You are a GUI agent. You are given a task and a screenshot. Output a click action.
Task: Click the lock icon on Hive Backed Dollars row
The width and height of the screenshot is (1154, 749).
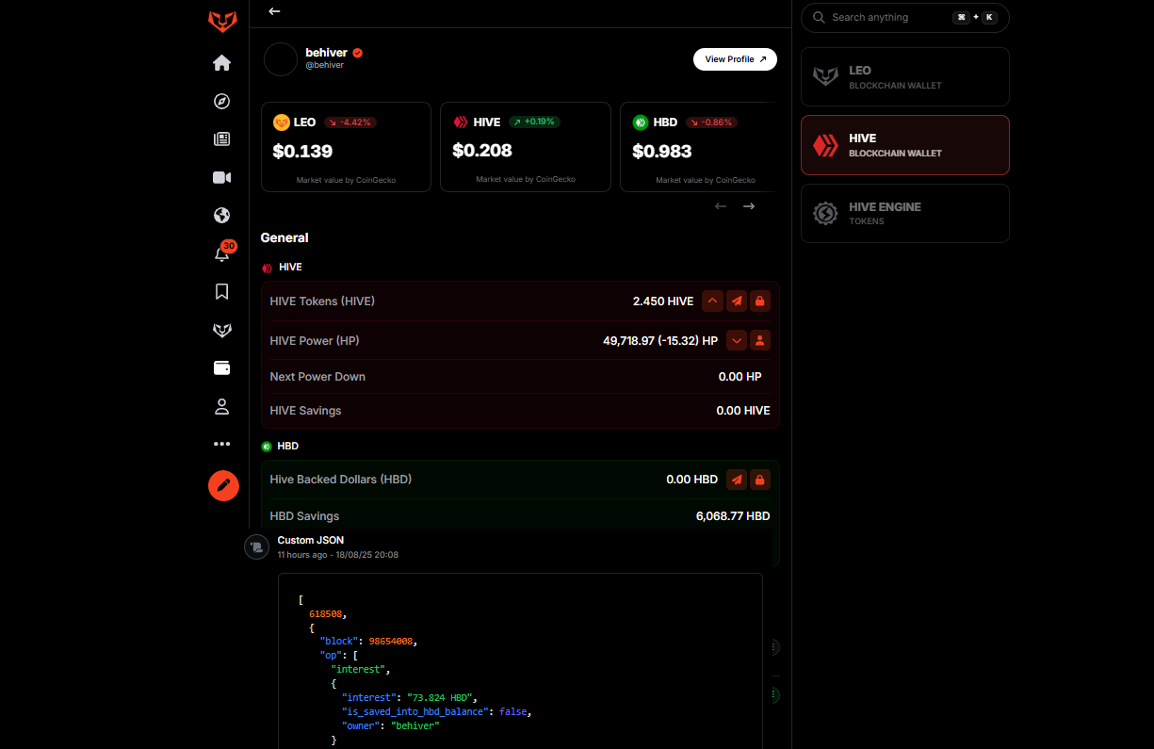[x=760, y=480]
